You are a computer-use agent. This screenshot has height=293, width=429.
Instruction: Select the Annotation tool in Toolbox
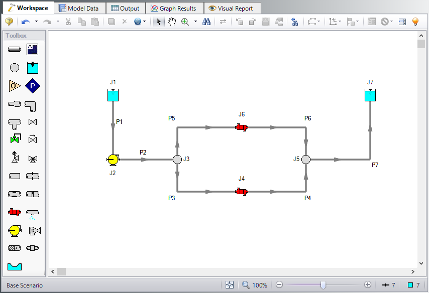(32, 50)
